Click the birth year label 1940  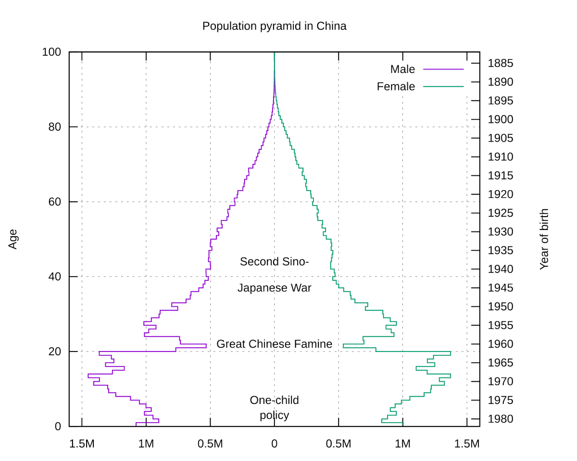[x=501, y=269]
